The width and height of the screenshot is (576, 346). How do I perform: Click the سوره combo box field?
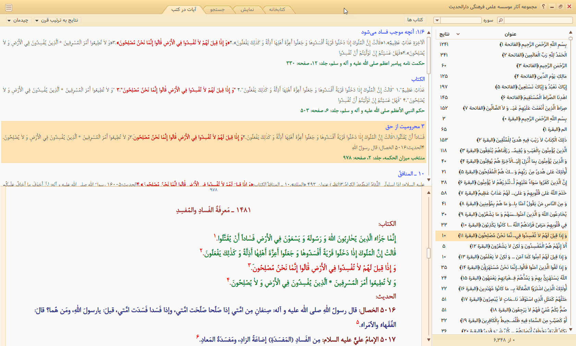461,20
